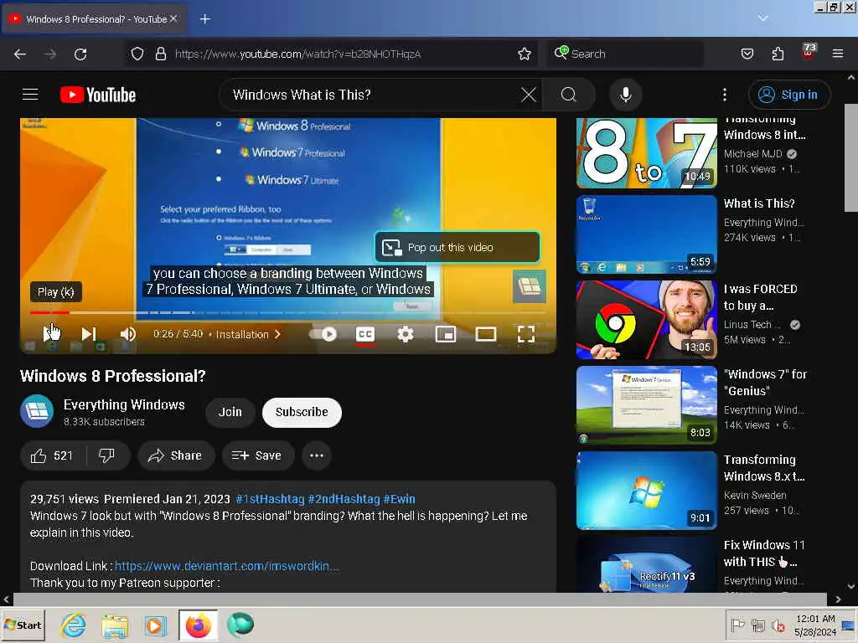This screenshot has width=858, height=643.
Task: Open the channel watermark in the video
Action: coord(530,286)
